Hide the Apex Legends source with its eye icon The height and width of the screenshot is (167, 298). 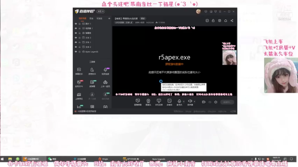[x=76, y=51]
